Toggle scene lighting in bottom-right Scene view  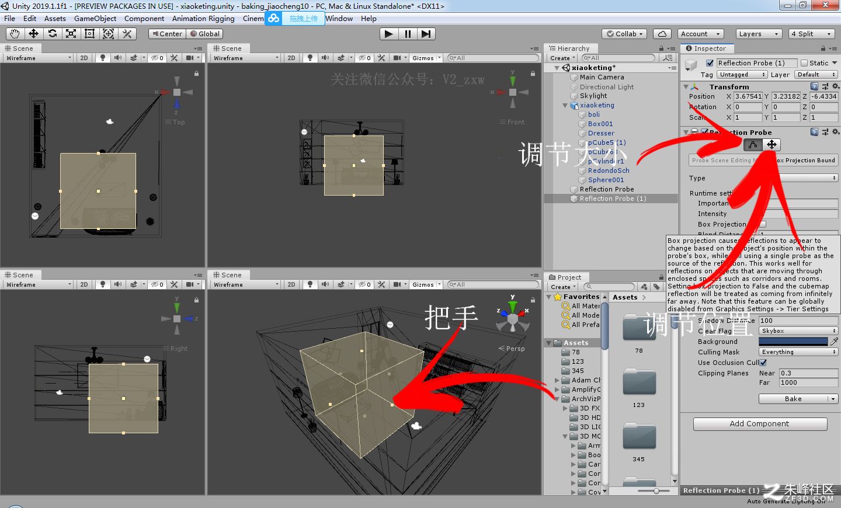310,284
